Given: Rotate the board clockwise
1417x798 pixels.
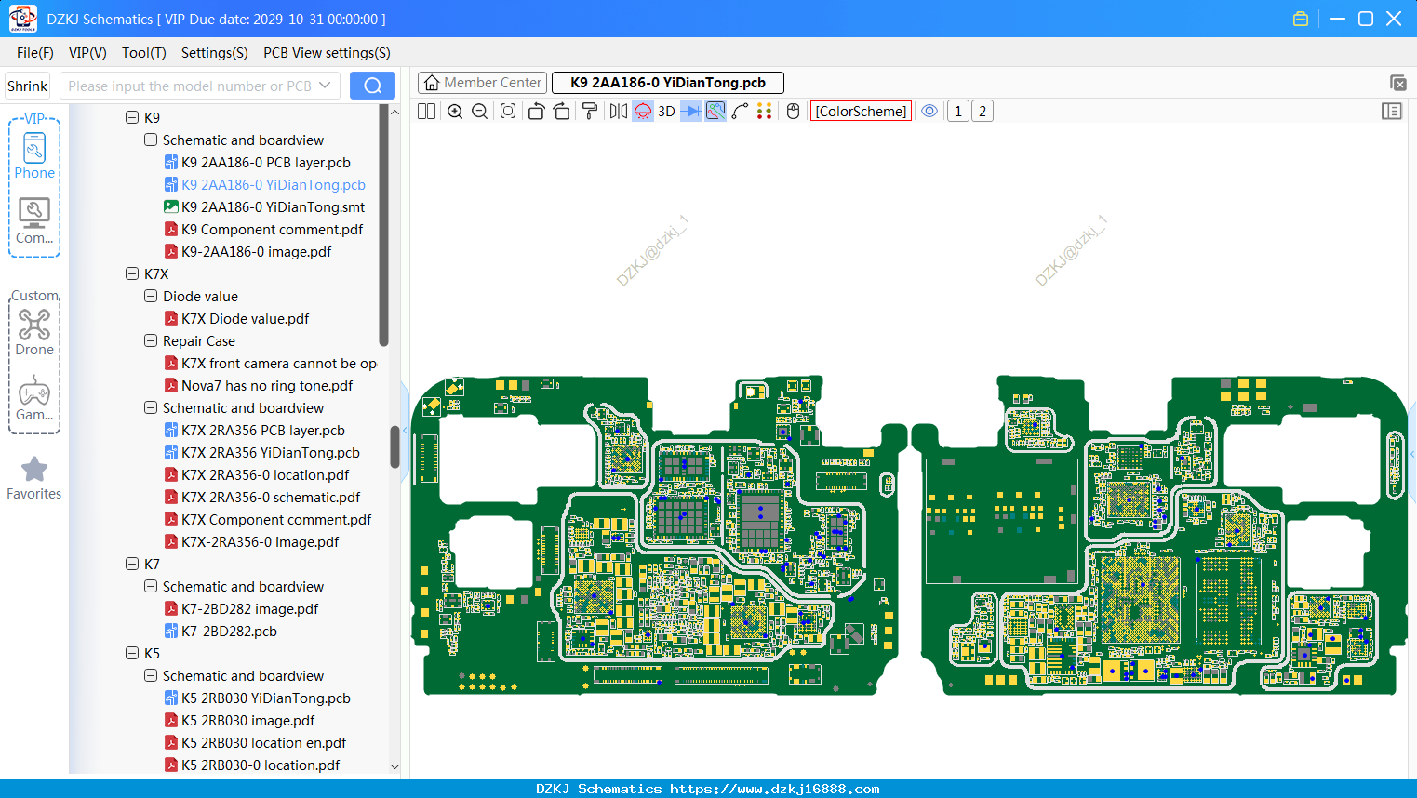Looking at the screenshot, I should (x=562, y=112).
